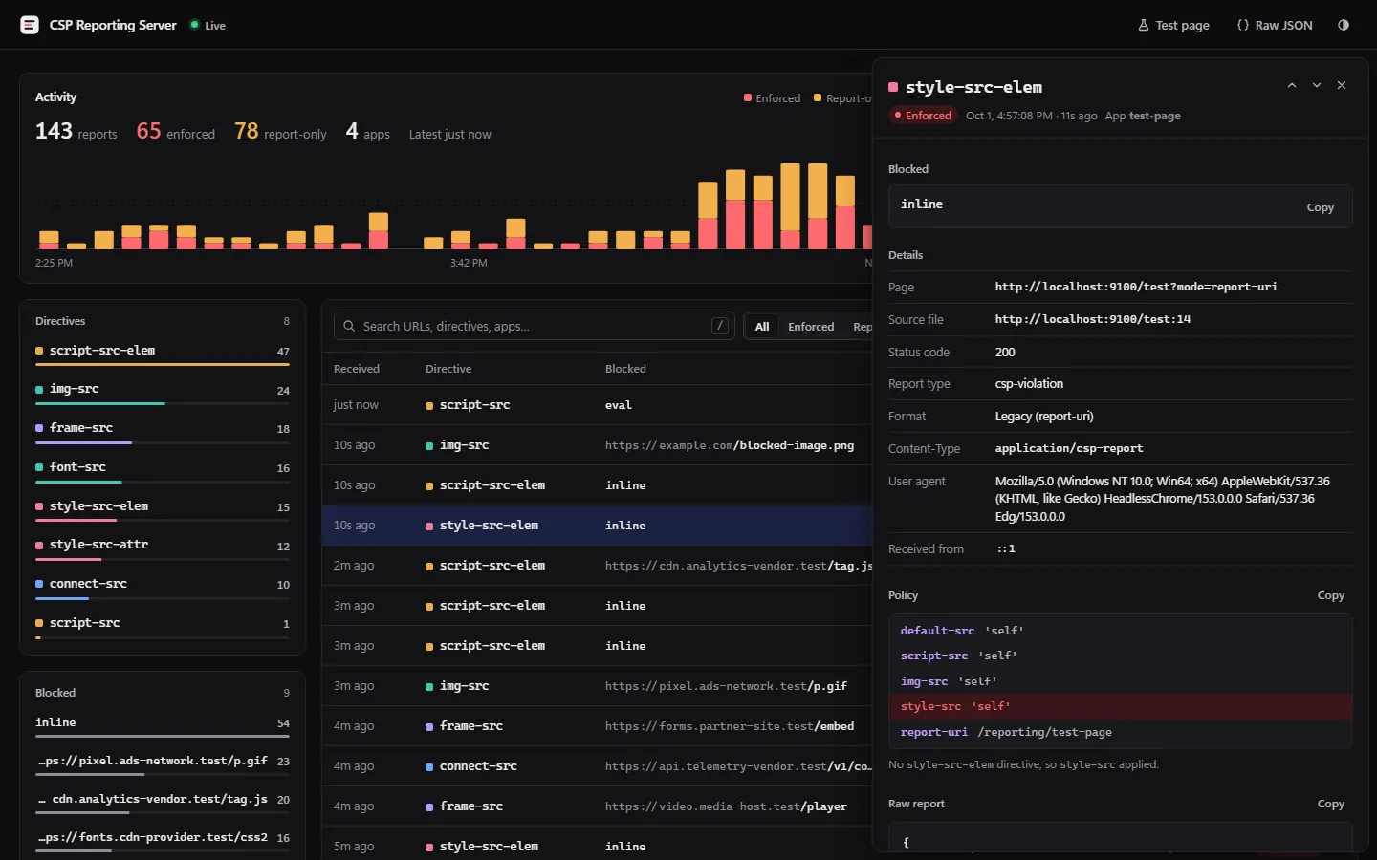Image resolution: width=1377 pixels, height=860 pixels.
Task: Close the style-src-elem detail panel
Action: (x=1342, y=85)
